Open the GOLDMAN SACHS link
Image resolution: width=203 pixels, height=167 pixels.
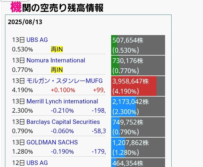click(52, 142)
